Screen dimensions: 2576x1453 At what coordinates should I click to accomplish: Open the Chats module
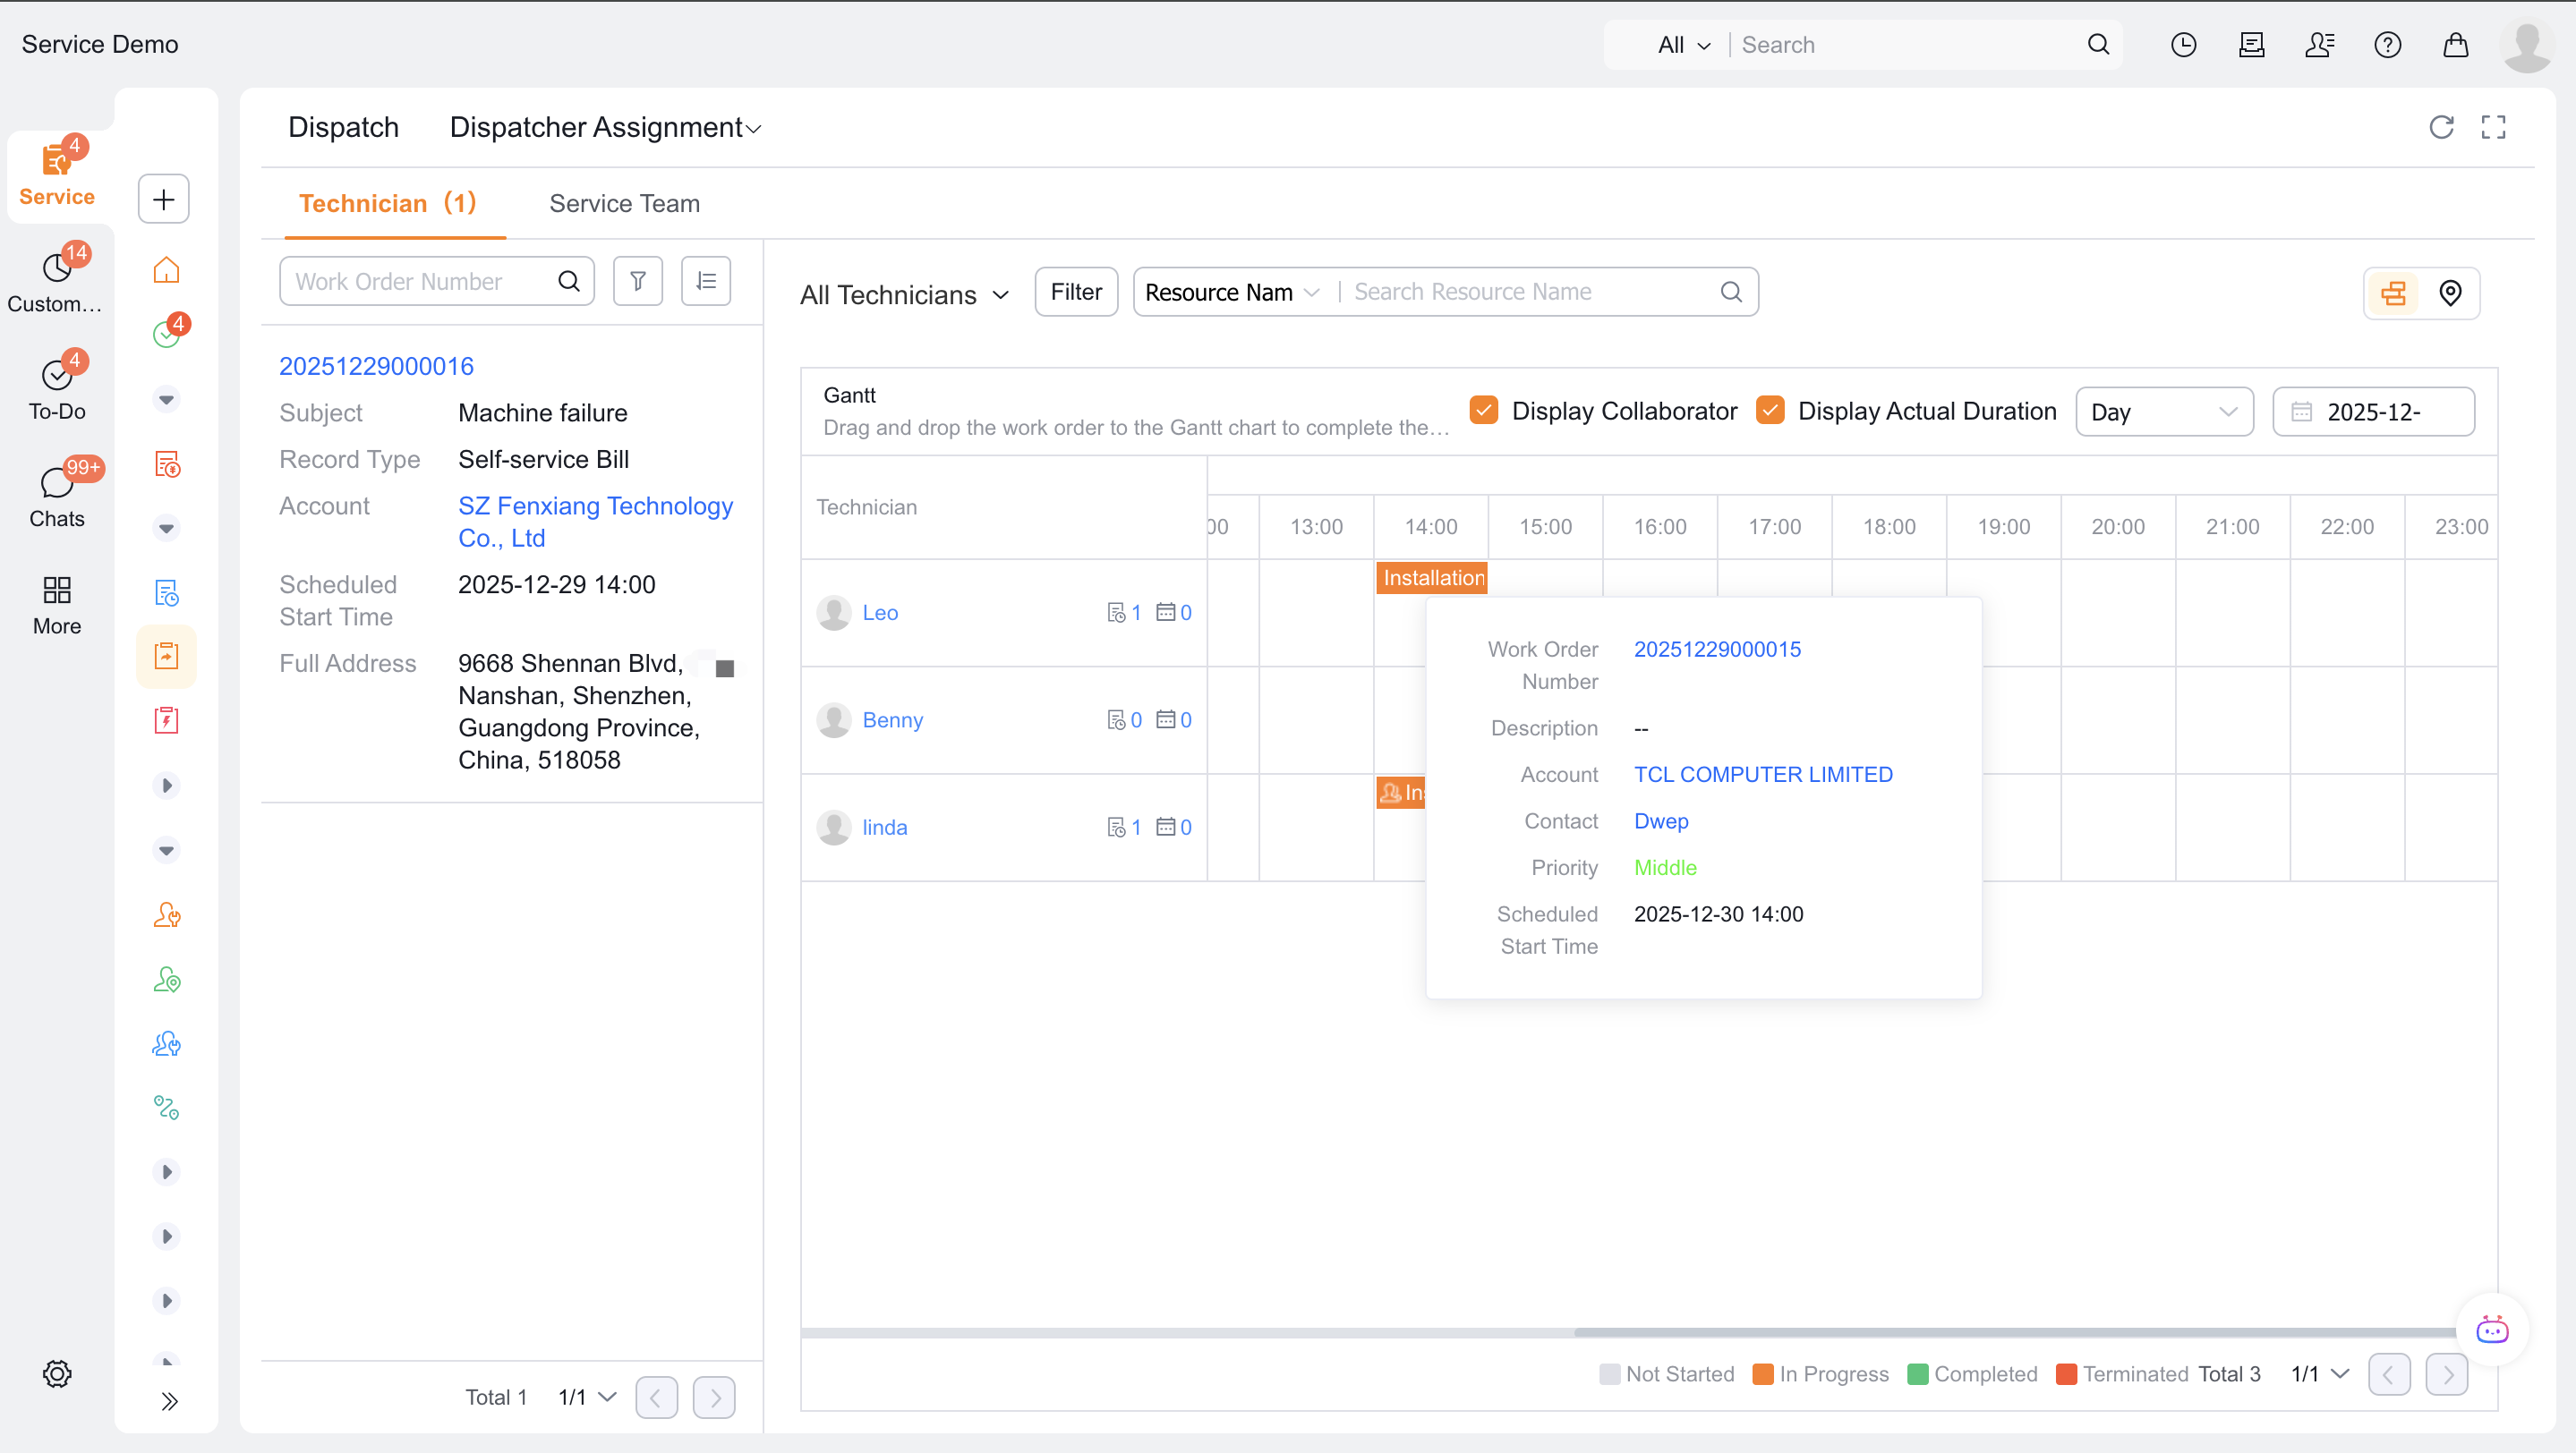pos(57,497)
